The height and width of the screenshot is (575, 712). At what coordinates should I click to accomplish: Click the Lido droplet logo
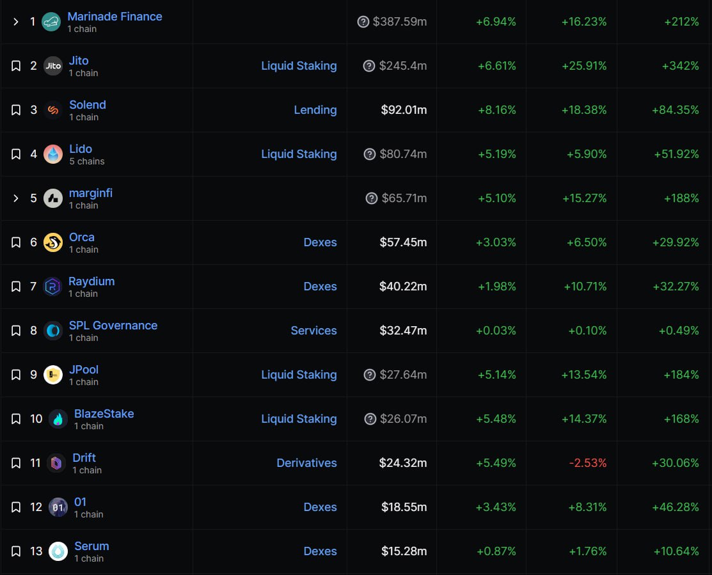click(x=53, y=154)
